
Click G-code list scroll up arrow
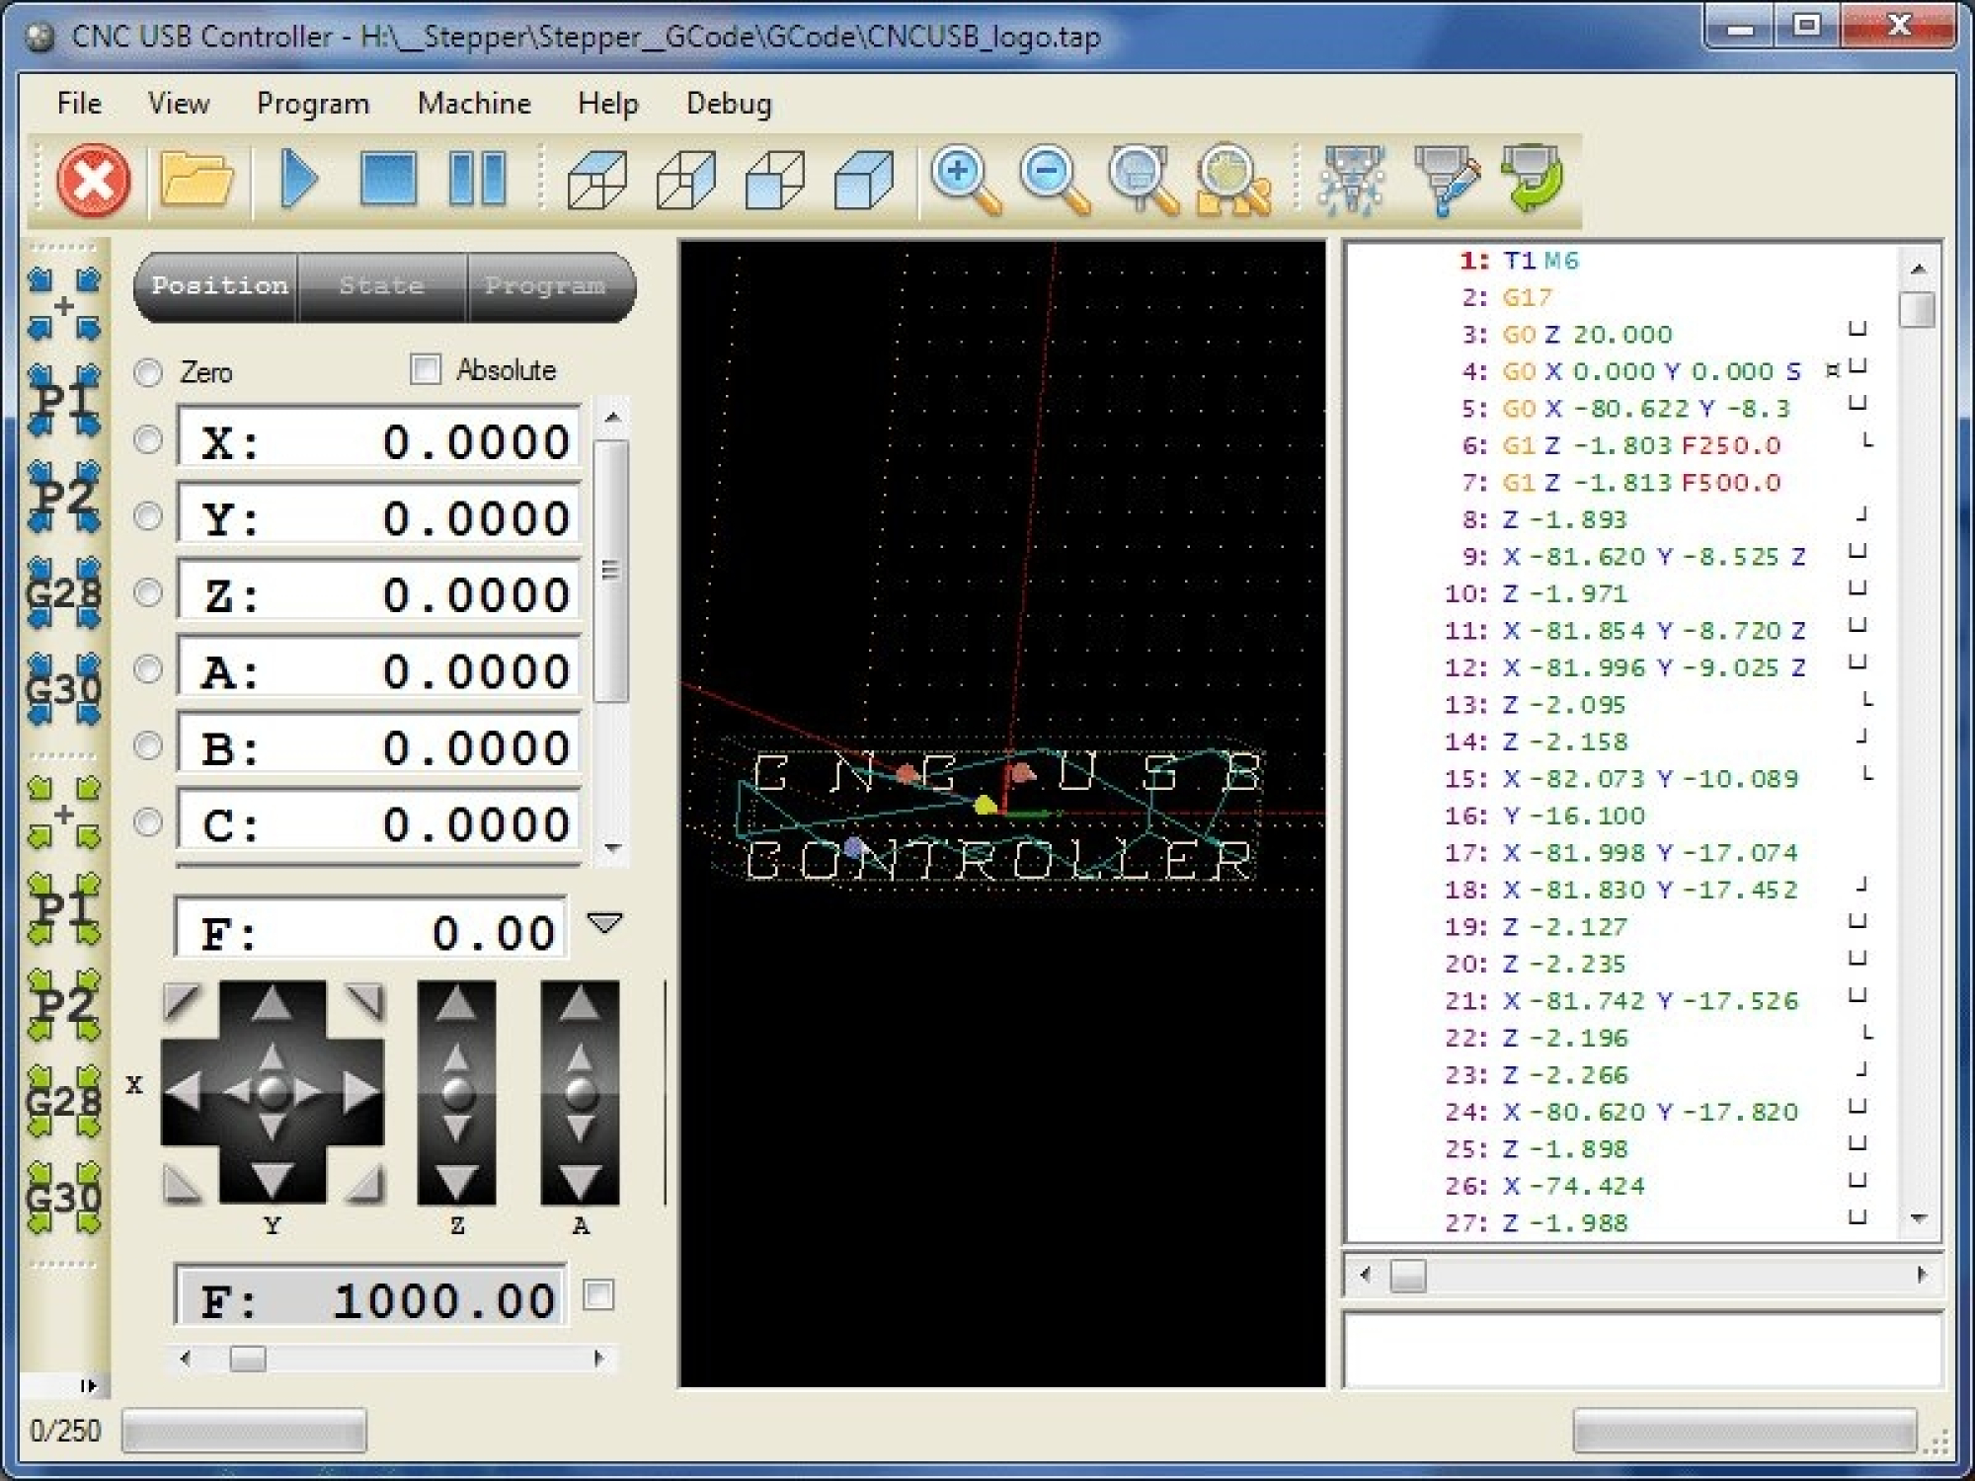[1918, 269]
